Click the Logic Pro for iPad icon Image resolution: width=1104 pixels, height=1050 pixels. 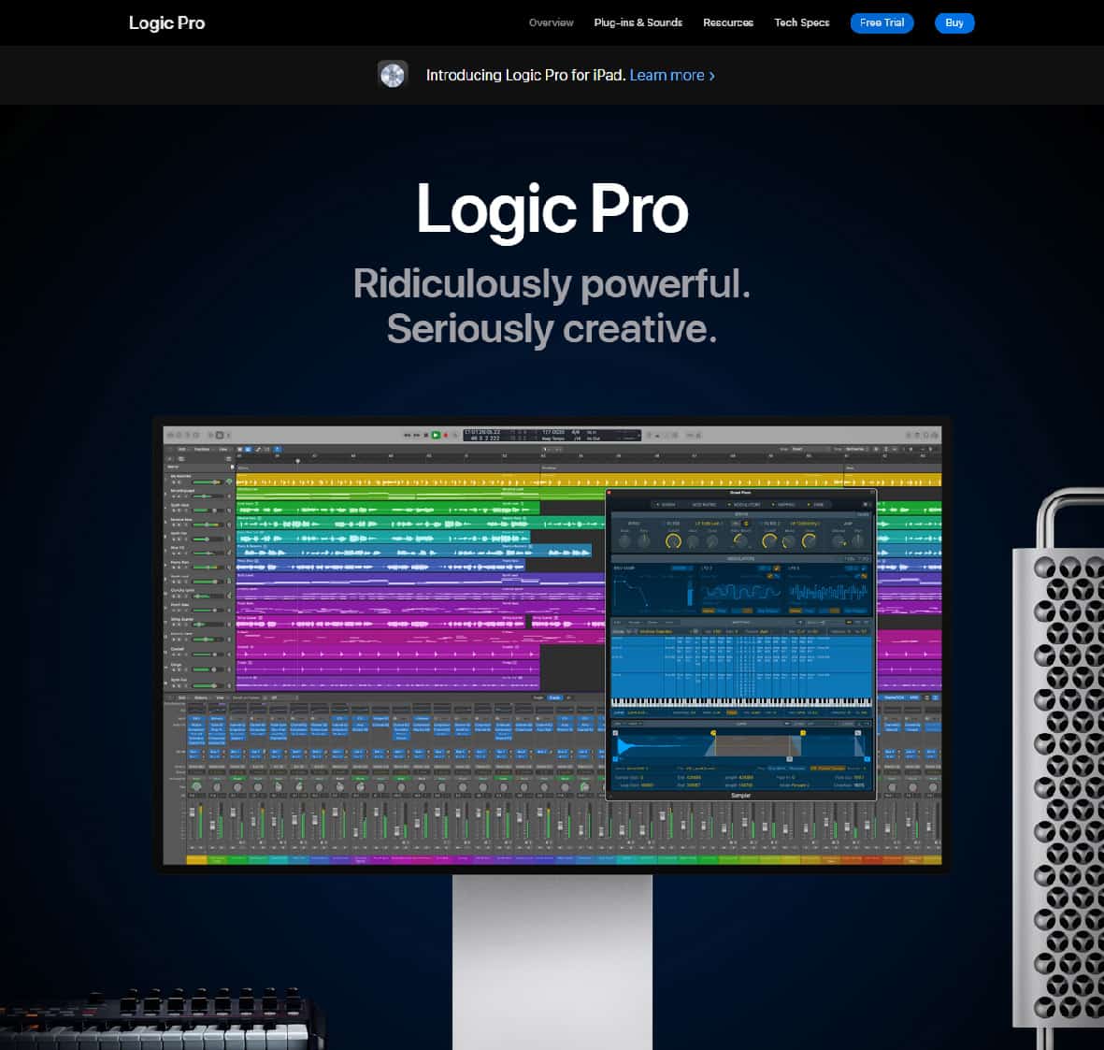393,75
